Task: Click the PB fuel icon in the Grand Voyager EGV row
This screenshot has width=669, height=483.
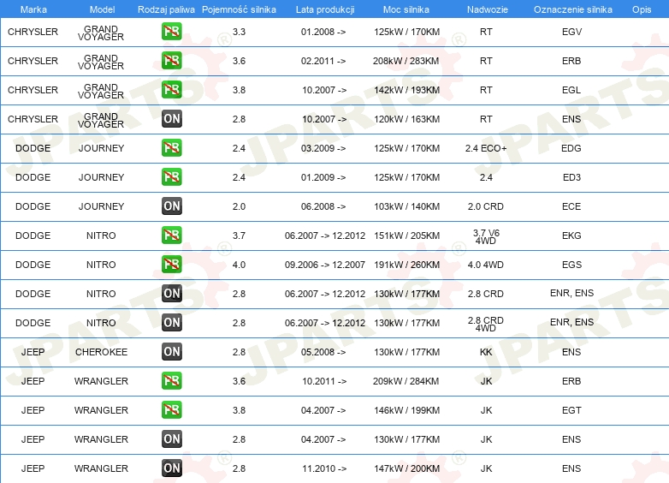Action: [x=172, y=33]
